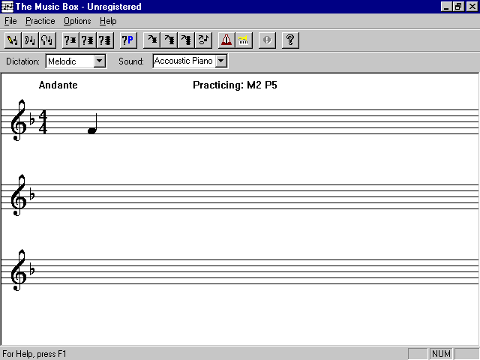Select the quarter note on the first staff
Screen dimensions: 480x360
point(92,129)
